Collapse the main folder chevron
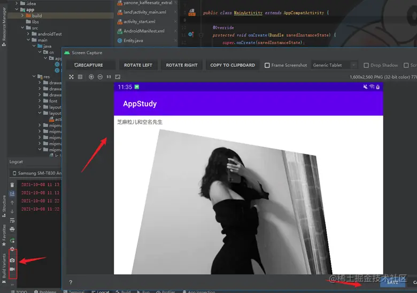Image resolution: width=417 pixels, height=293 pixels. click(28, 40)
